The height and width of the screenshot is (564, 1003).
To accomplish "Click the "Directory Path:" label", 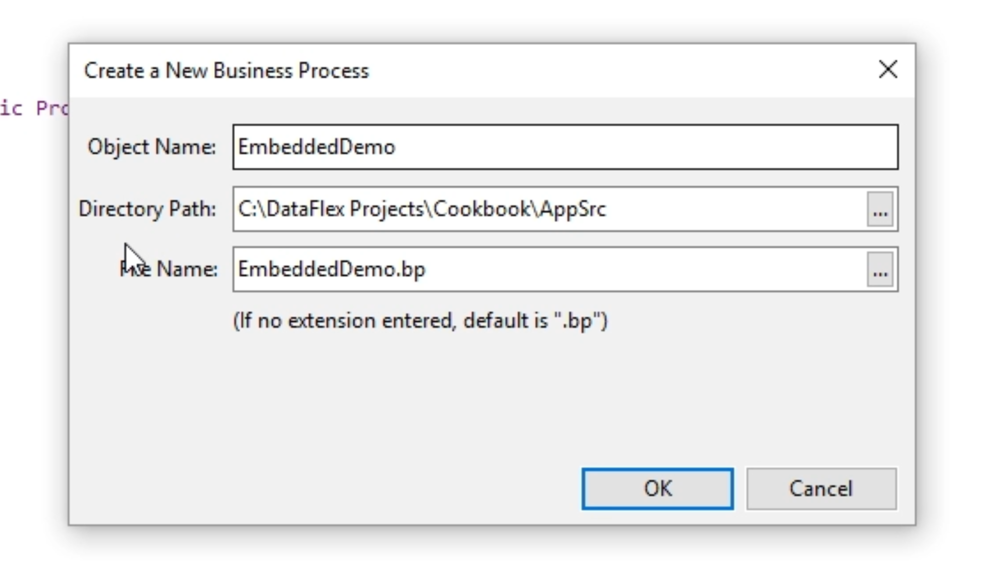I will coord(147,209).
